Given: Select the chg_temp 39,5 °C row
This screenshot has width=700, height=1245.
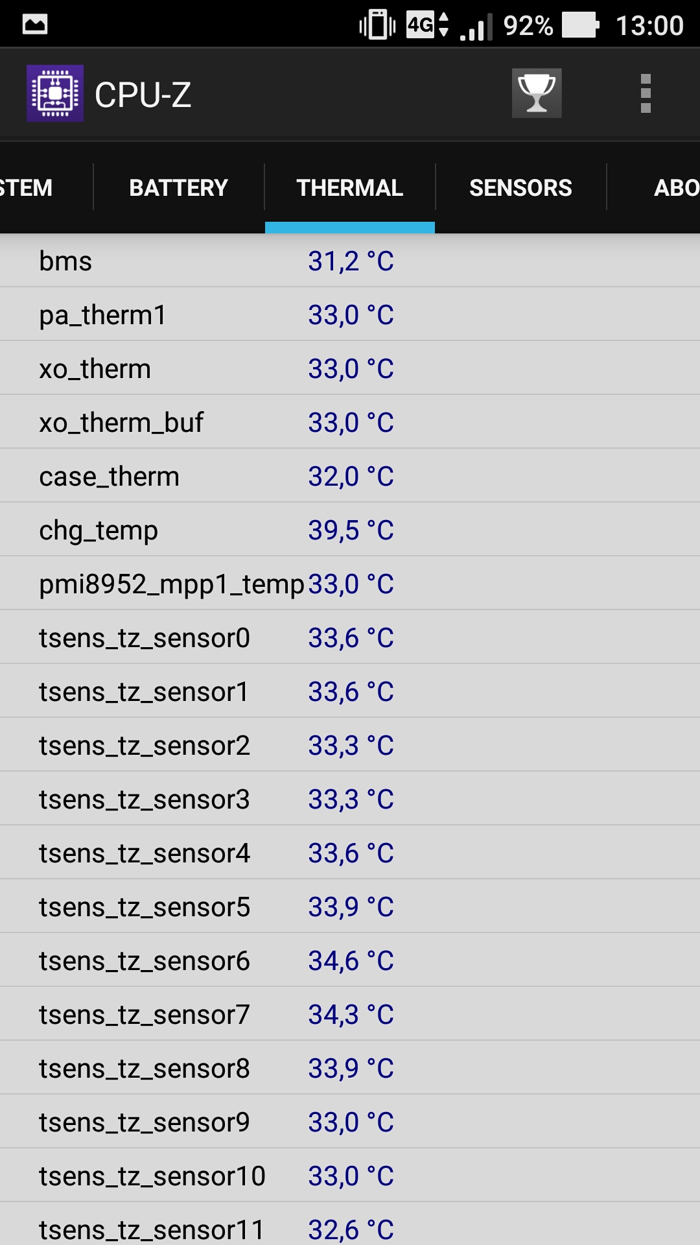Looking at the screenshot, I should [350, 530].
